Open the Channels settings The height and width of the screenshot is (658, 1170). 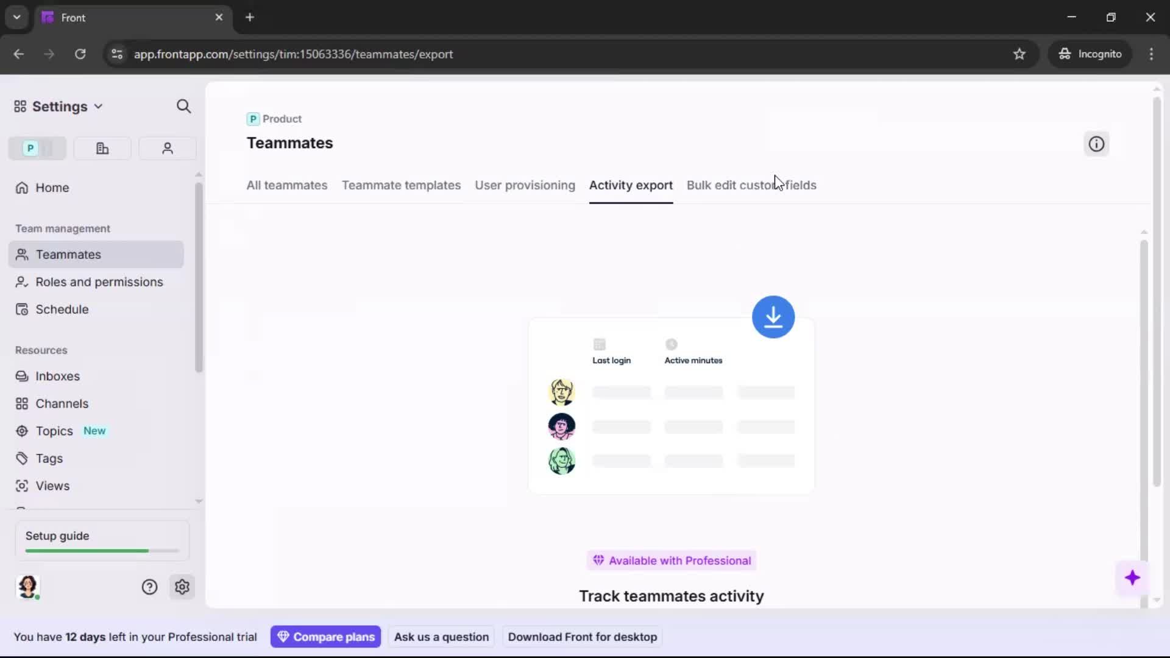60,403
